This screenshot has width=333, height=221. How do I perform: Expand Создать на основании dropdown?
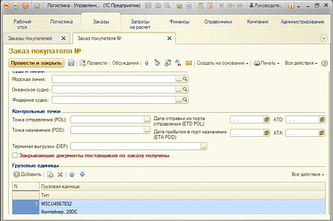click(222, 63)
